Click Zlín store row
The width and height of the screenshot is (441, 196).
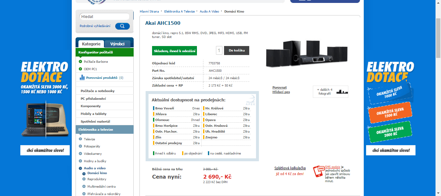pyautogui.click(x=176, y=137)
